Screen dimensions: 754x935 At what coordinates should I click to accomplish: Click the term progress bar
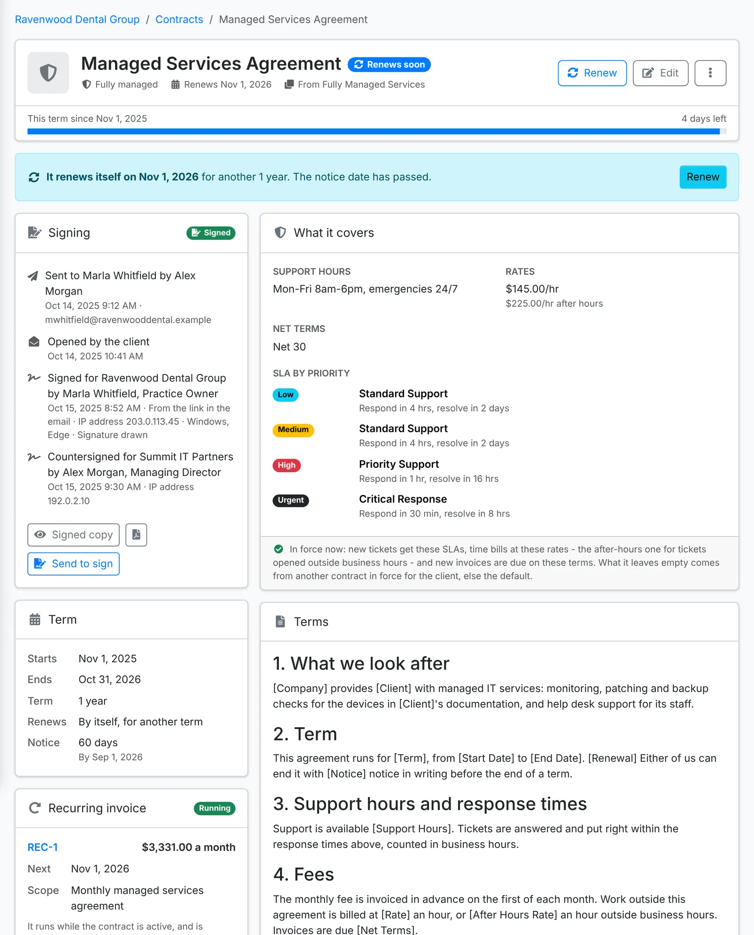377,131
